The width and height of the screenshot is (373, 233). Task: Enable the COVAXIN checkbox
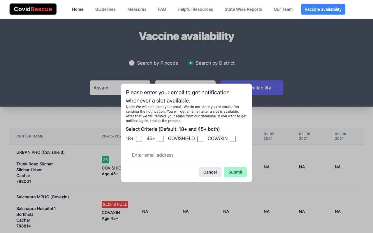click(233, 139)
